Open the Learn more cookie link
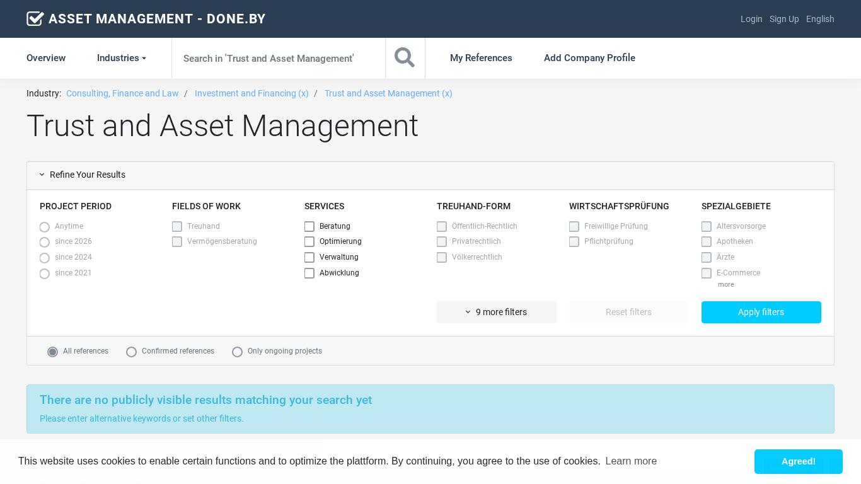Viewport: 861px width, 484px height. pos(631,461)
